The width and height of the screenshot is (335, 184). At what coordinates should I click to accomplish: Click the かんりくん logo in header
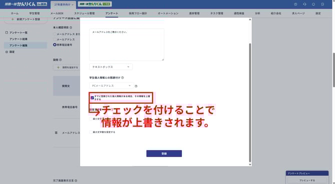click(x=25, y=4)
